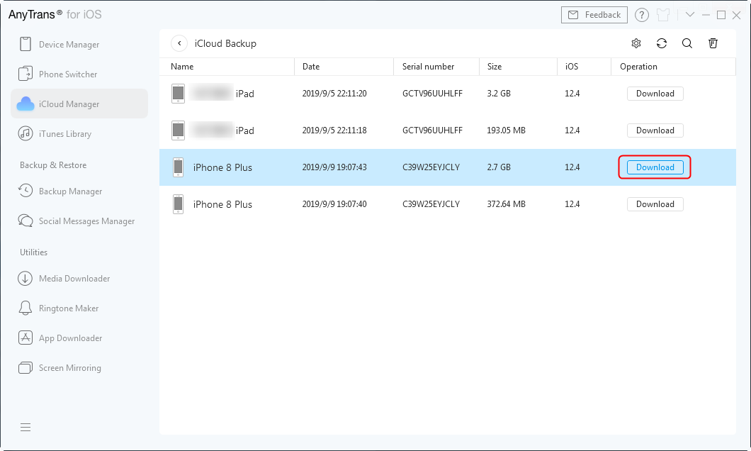
Task: Click the Ringtone Maker bell icon
Action: pyautogui.click(x=25, y=308)
